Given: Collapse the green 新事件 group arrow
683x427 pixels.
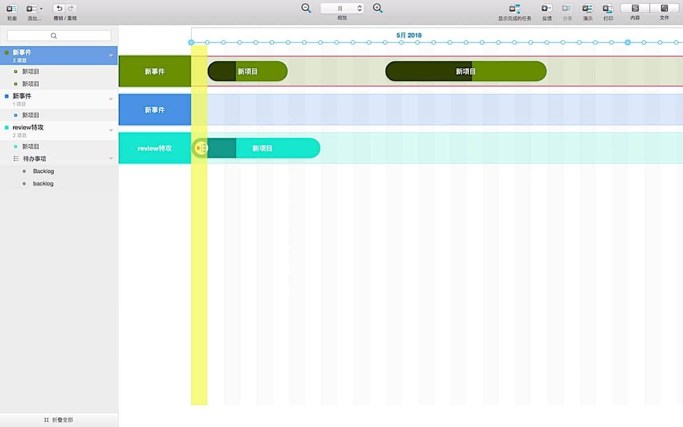Looking at the screenshot, I should pyautogui.click(x=111, y=55).
